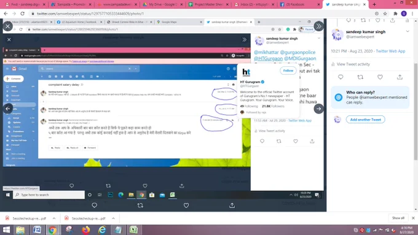418x235 pixels.
Task: Reply icon in right tweet panel
Action: (x=341, y=77)
